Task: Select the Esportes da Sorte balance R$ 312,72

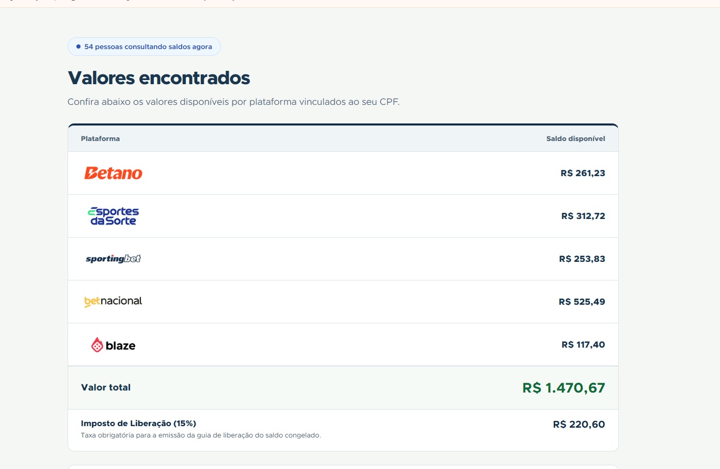Action: click(583, 216)
